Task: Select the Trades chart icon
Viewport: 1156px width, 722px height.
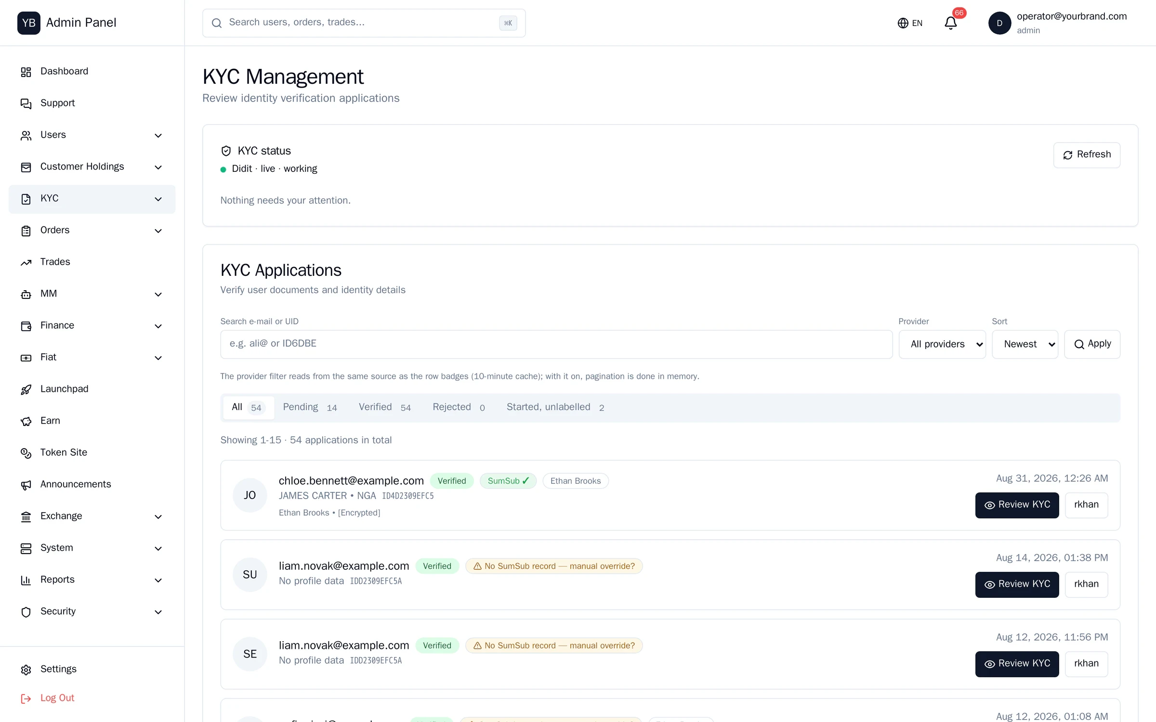Action: pyautogui.click(x=26, y=262)
